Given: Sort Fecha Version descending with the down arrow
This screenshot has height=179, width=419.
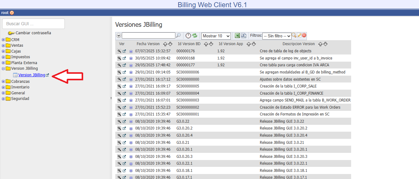Looking at the screenshot, I should coord(170,44).
